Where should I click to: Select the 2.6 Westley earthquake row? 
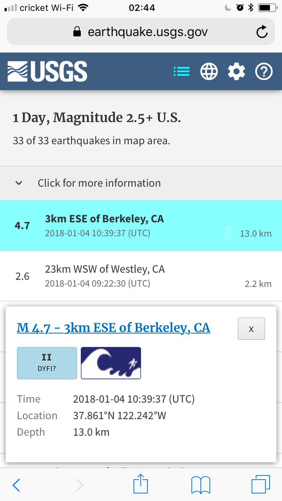141,276
